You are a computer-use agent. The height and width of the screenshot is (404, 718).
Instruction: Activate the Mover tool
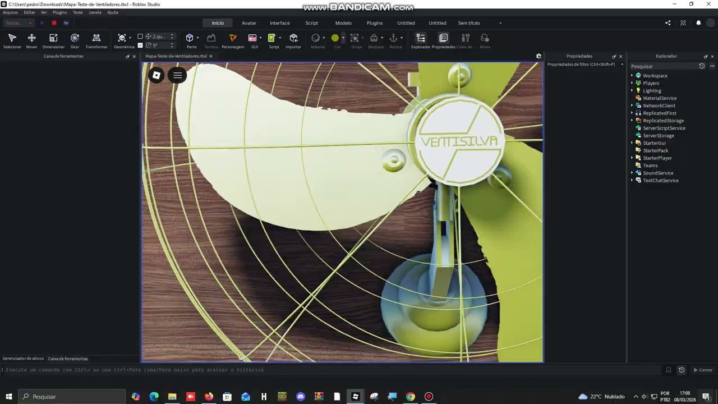click(x=31, y=40)
